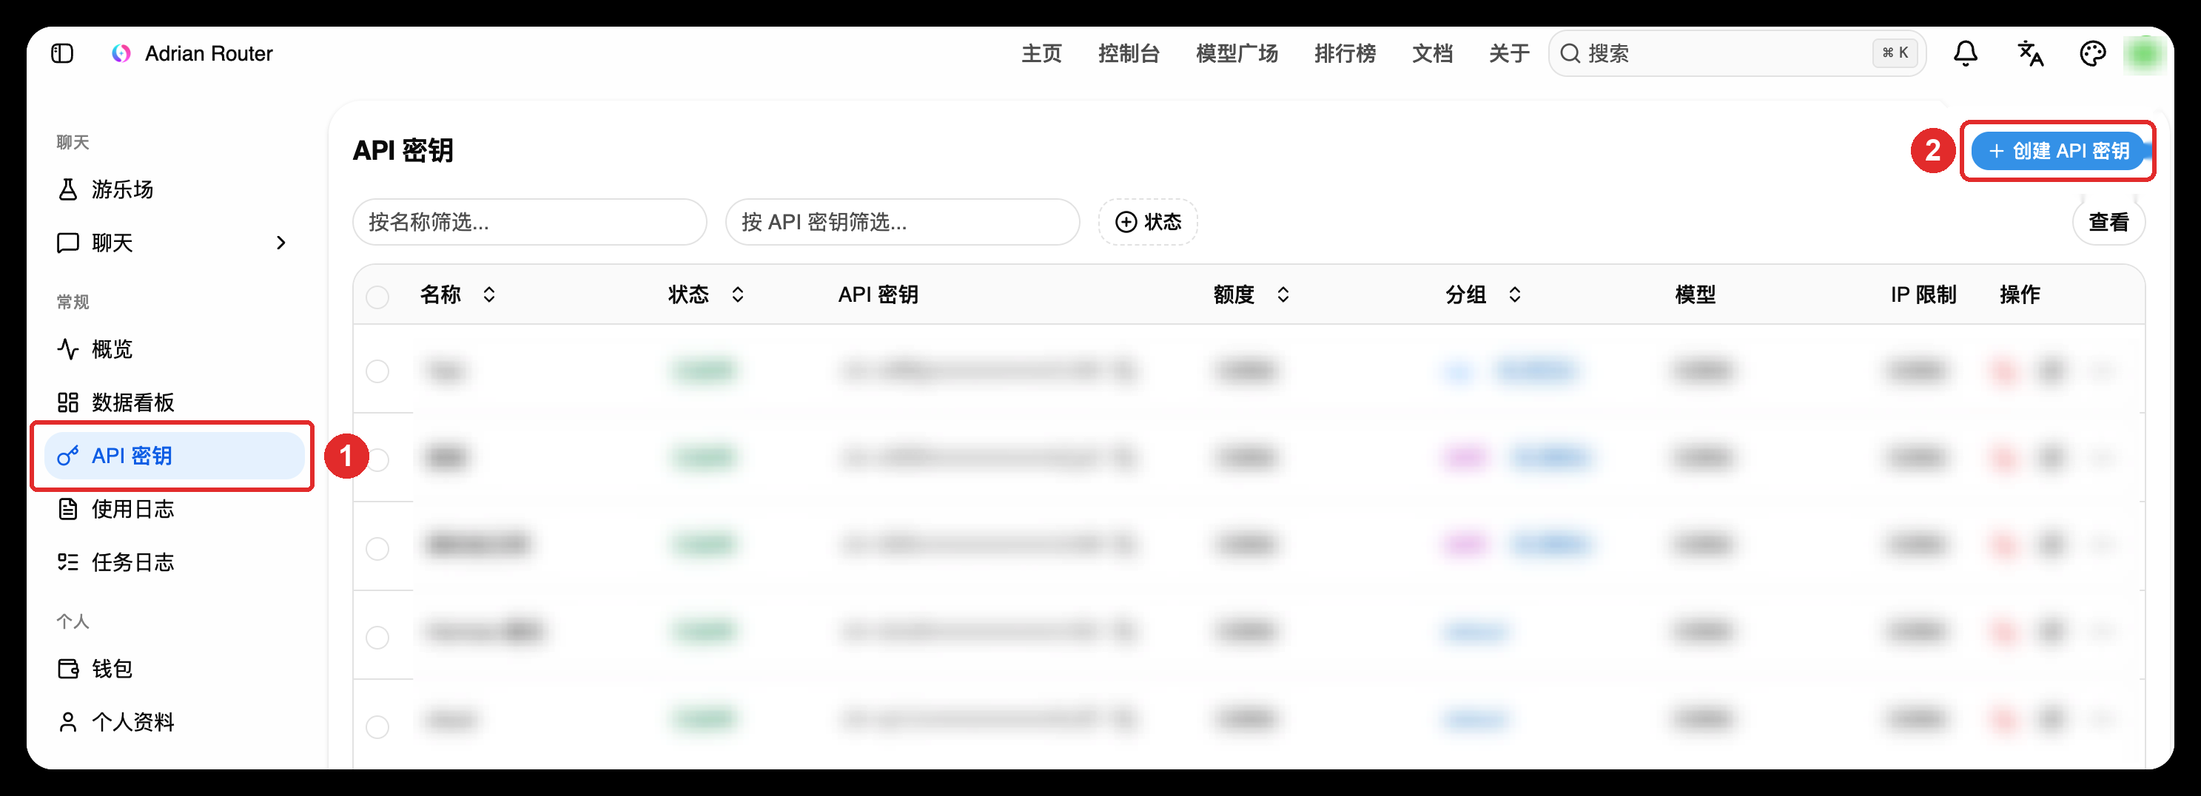Sort by the 名称 column arrows
Image resolution: width=2201 pixels, height=796 pixels.
pos(488,294)
